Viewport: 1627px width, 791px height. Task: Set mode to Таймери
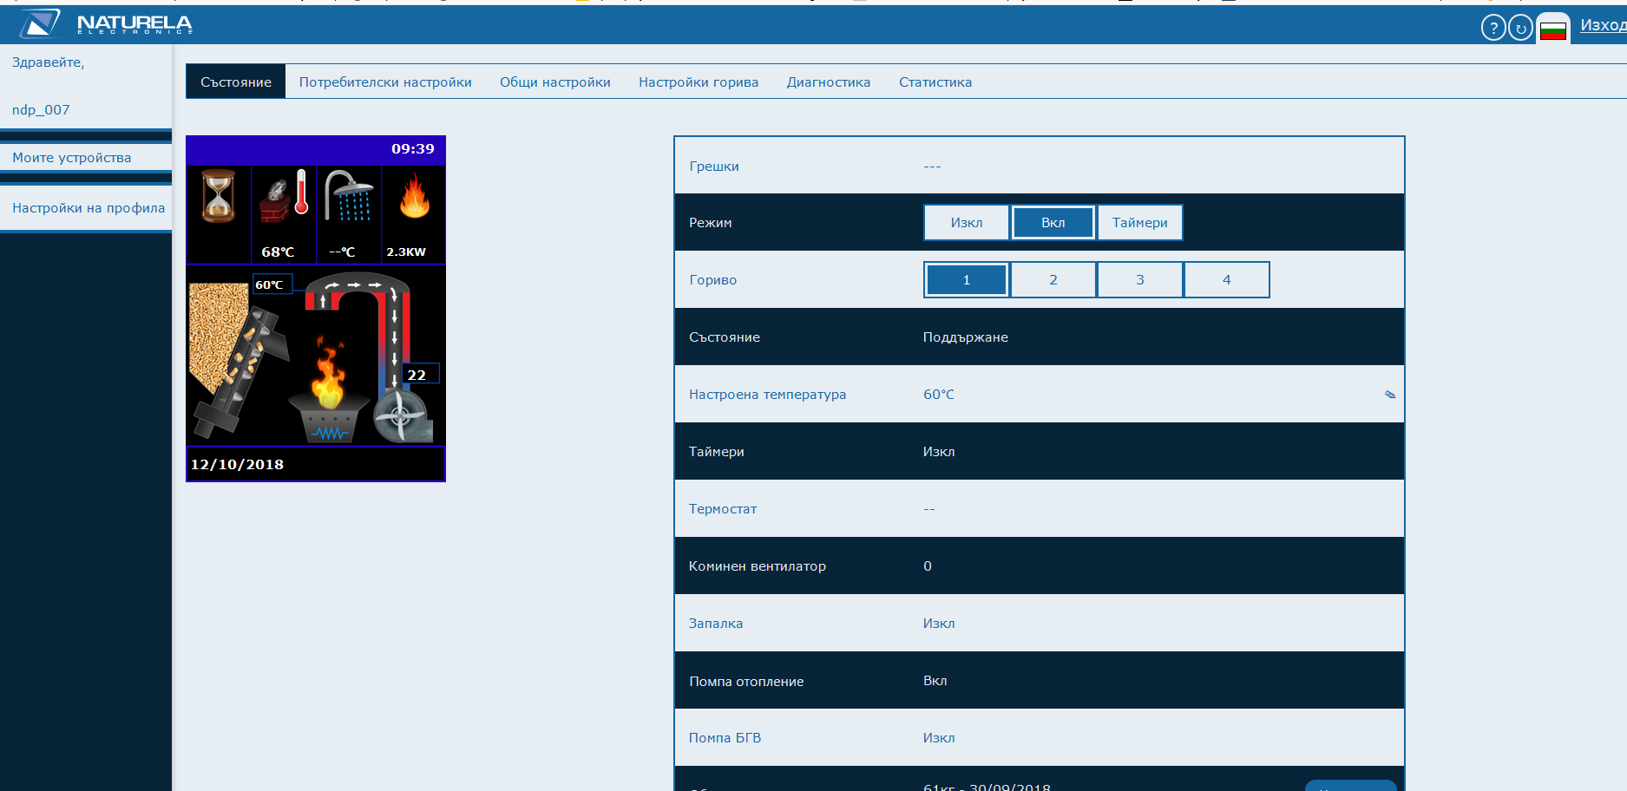coord(1139,223)
